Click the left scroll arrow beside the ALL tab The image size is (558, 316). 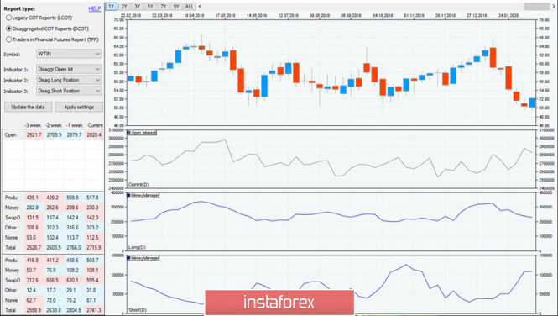click(x=200, y=6)
